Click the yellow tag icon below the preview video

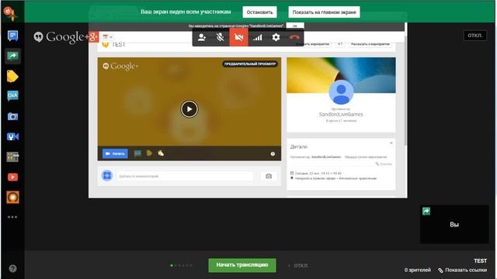click(149, 153)
